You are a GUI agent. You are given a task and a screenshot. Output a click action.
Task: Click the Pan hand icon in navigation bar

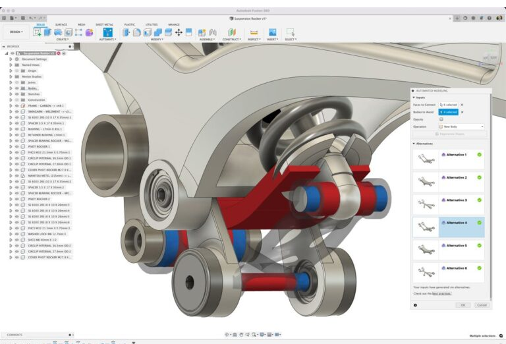click(x=241, y=335)
